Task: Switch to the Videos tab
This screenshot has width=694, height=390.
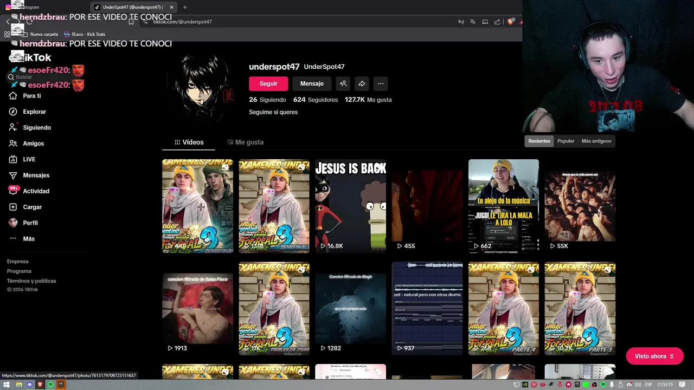Action: pyautogui.click(x=189, y=142)
